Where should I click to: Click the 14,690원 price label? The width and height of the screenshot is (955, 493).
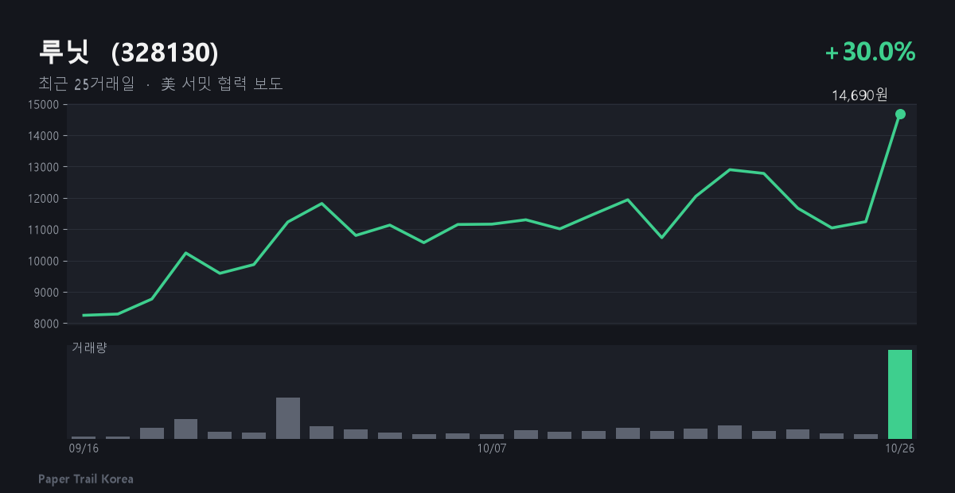(859, 95)
